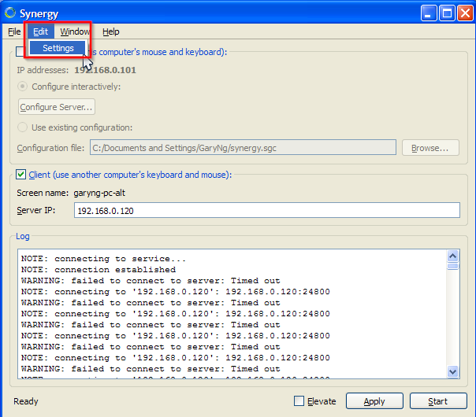This screenshot has width=476, height=417.
Task: Click the Client group label text
Action: (130, 175)
